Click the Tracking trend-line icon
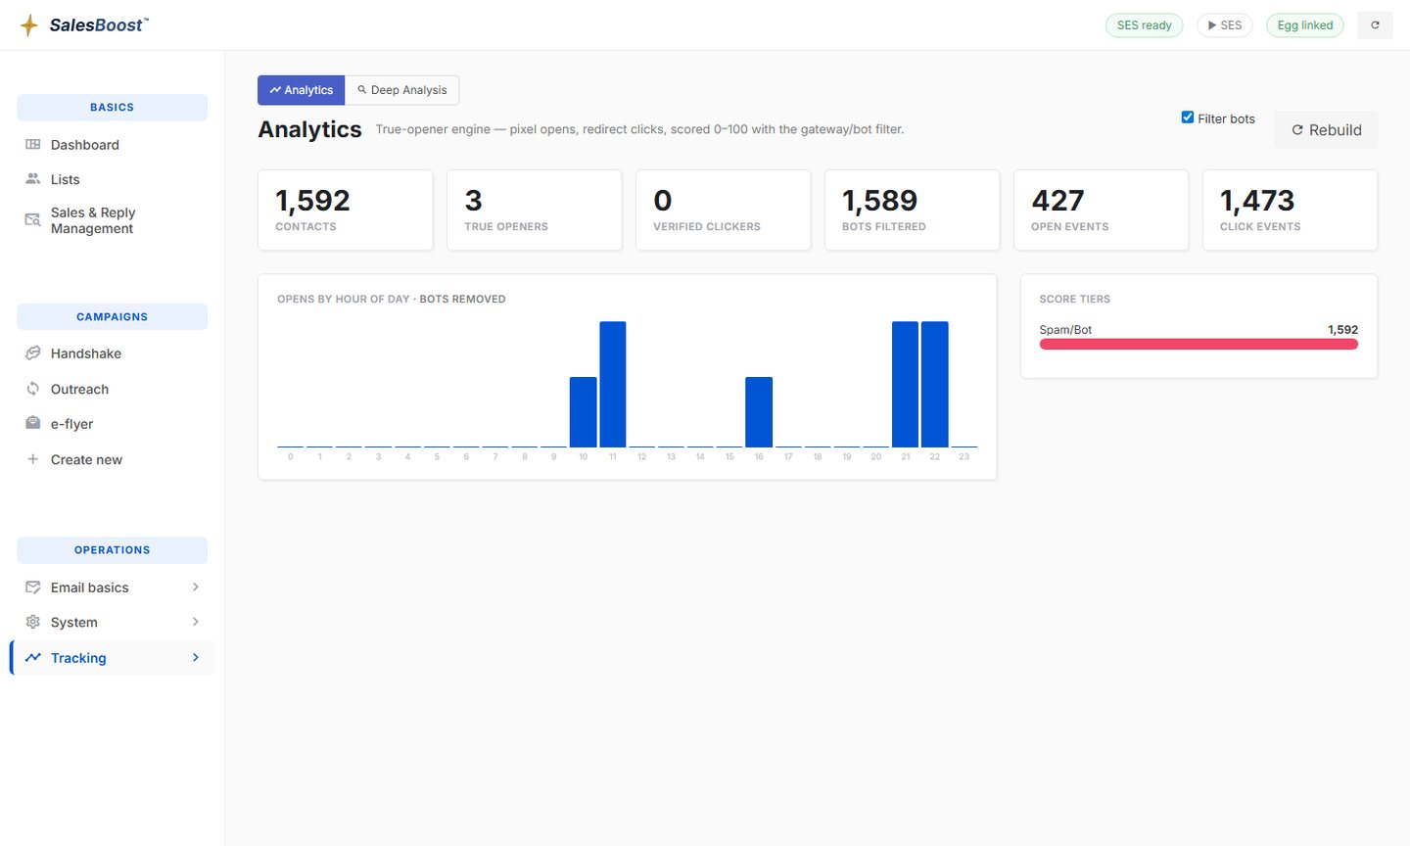The height and width of the screenshot is (846, 1410). pos(32,657)
